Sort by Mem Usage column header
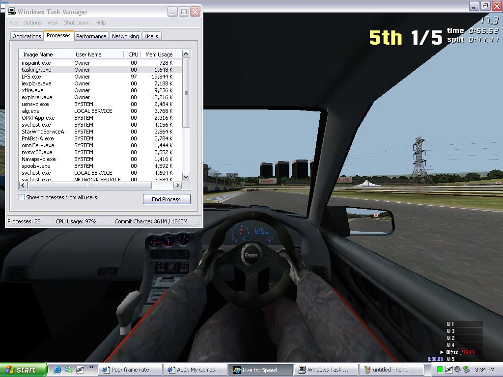 159,54
